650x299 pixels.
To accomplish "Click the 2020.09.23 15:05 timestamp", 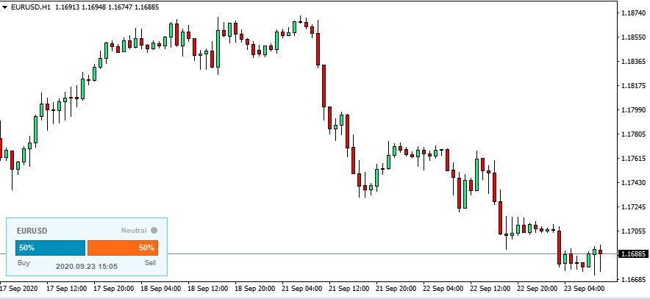I will tap(87, 266).
